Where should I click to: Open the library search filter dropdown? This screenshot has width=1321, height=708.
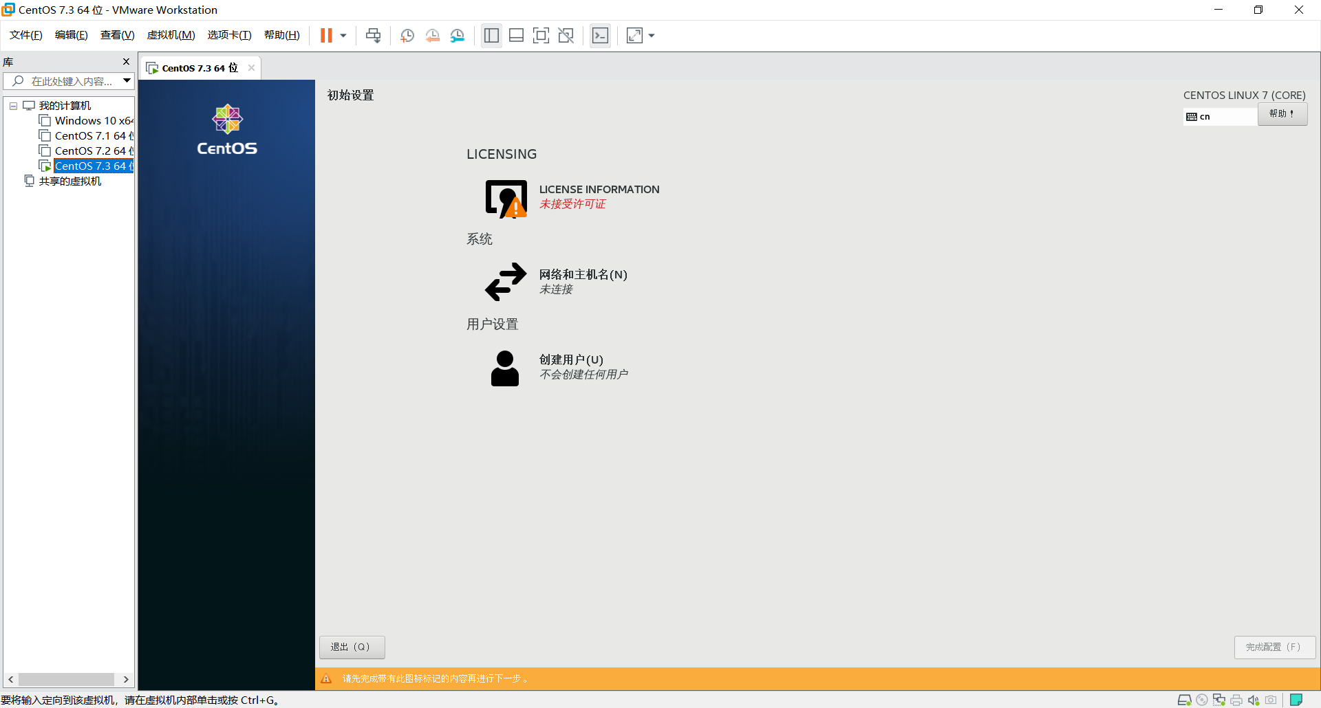point(127,81)
